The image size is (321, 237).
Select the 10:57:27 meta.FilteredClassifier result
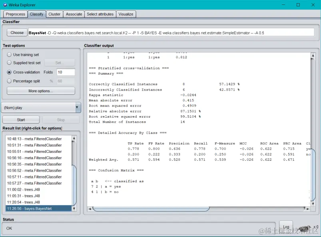click(38, 183)
